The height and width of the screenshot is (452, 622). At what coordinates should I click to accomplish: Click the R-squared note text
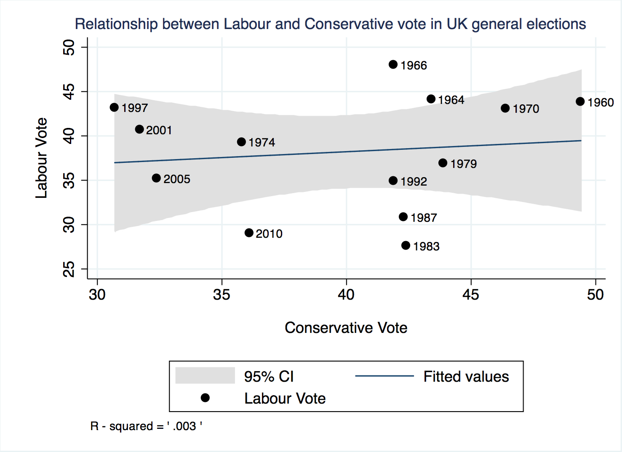pos(146,426)
